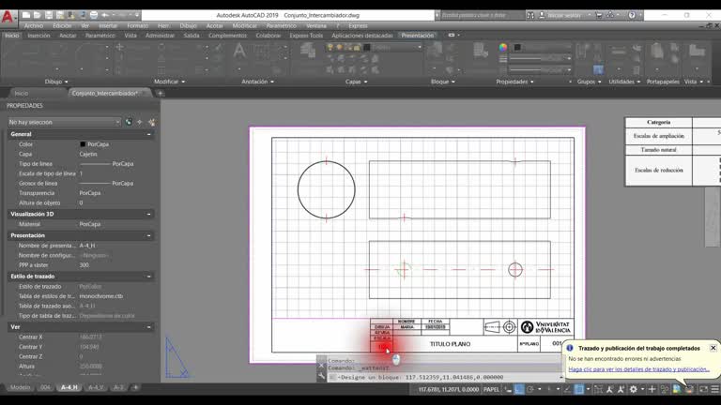Collapse the General properties section

pos(148,135)
